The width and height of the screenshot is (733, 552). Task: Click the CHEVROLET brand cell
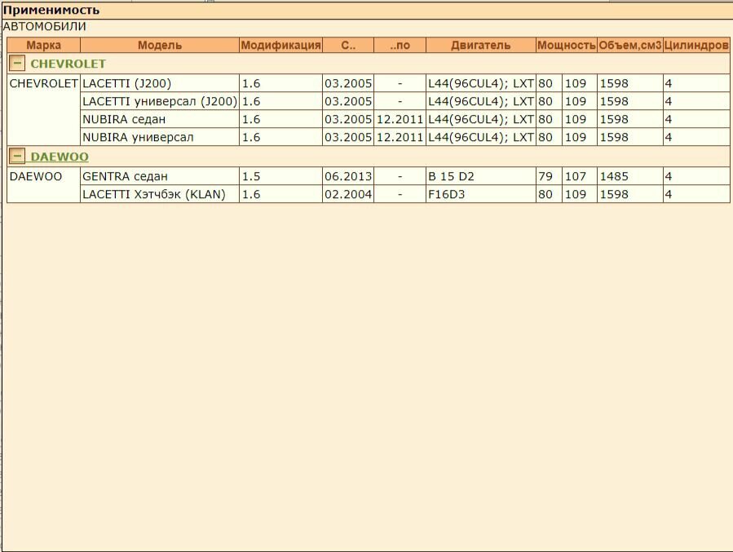coord(43,110)
